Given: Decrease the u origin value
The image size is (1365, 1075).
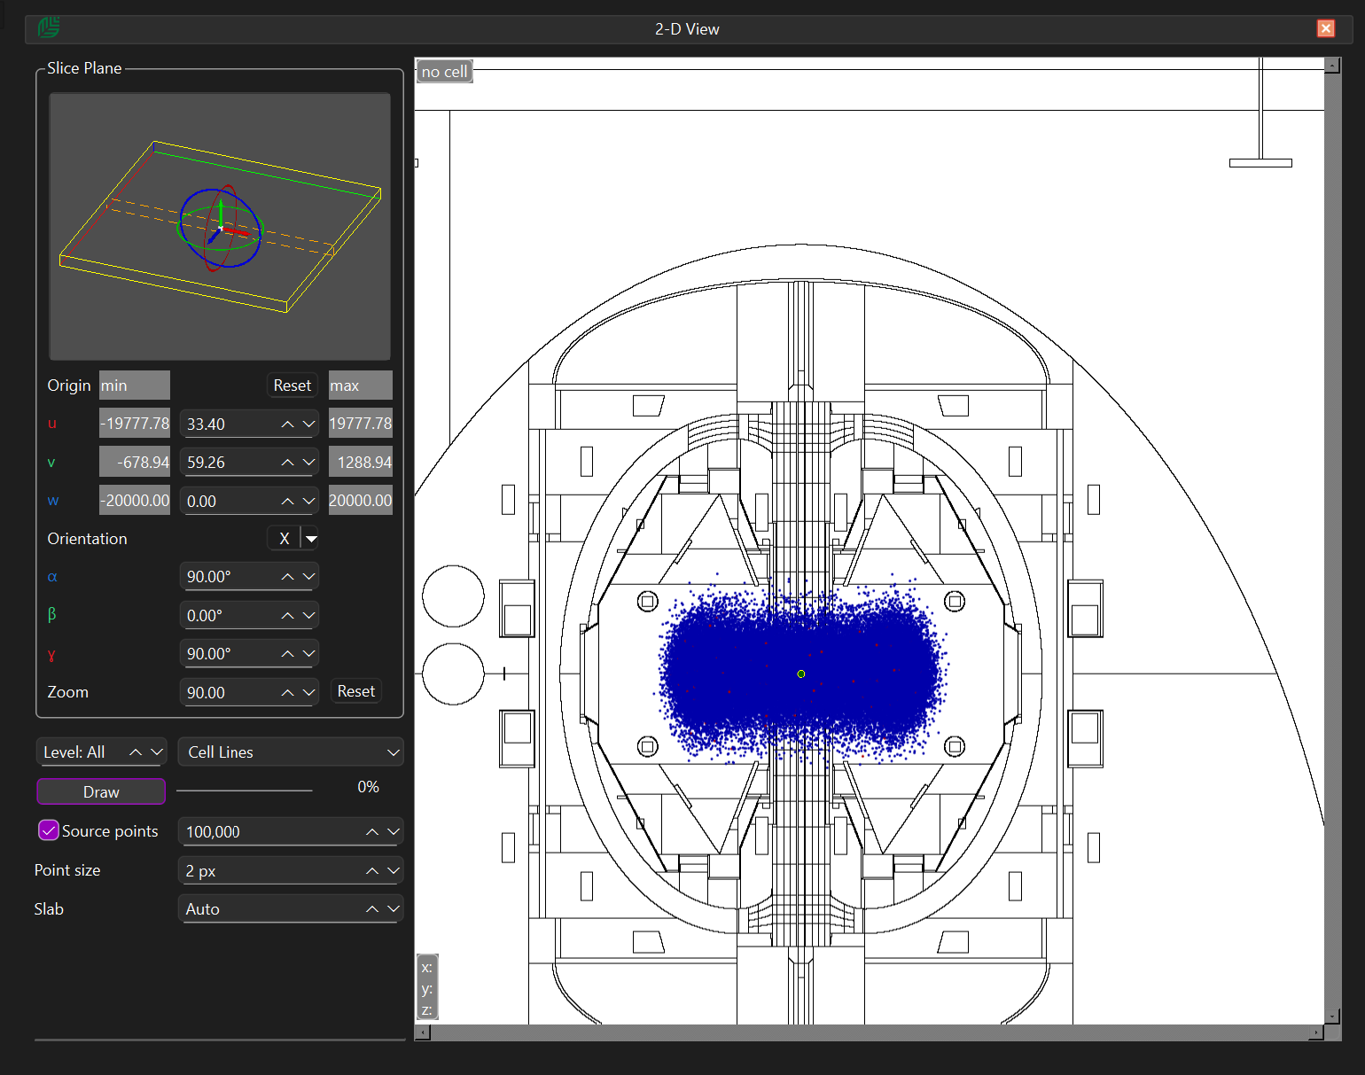Looking at the screenshot, I should (308, 425).
